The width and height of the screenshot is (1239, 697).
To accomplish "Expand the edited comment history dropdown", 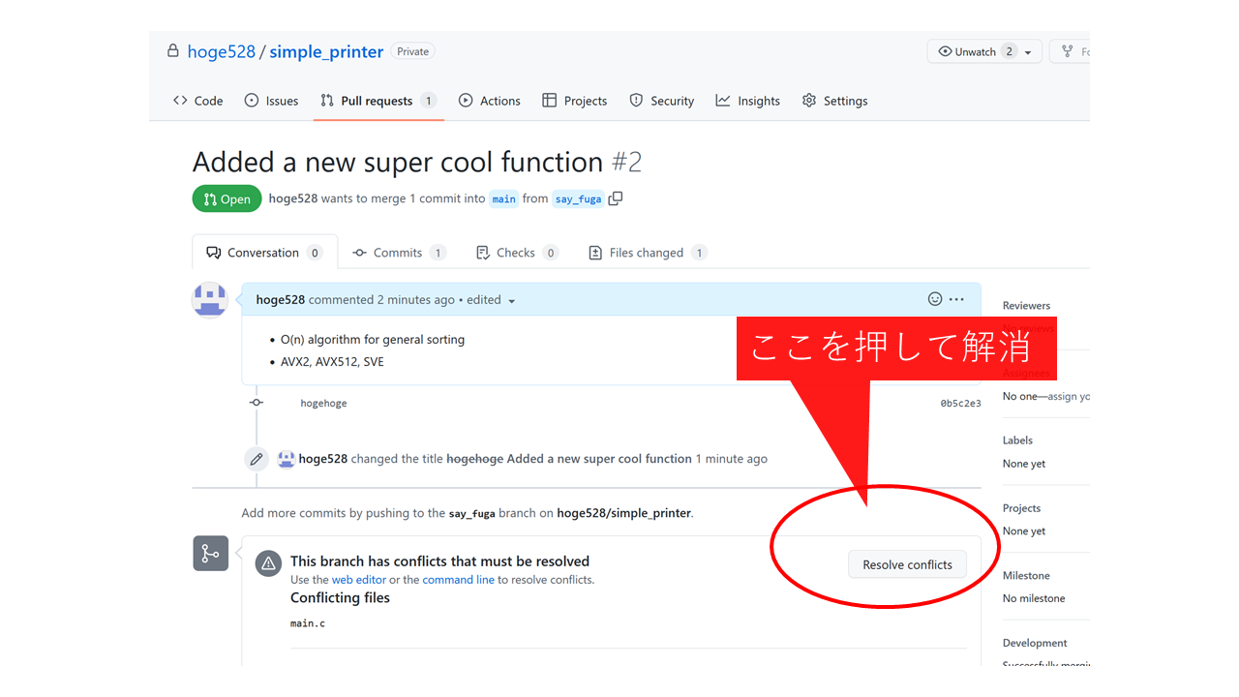I will click(x=511, y=301).
